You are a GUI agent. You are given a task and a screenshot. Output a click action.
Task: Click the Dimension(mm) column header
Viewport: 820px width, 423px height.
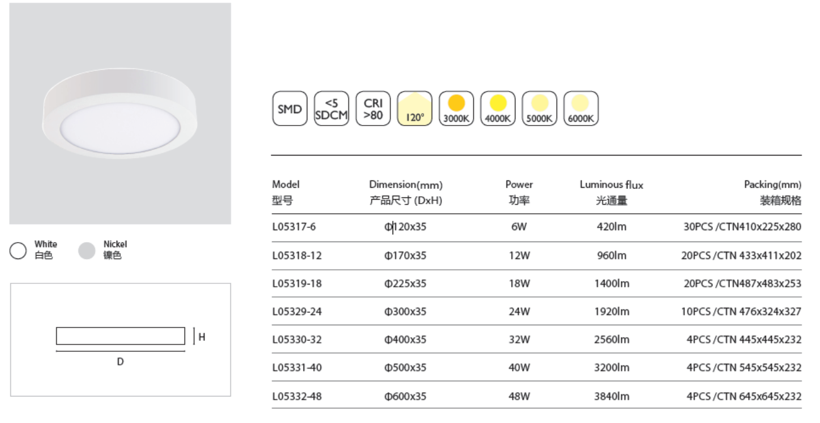tap(406, 192)
